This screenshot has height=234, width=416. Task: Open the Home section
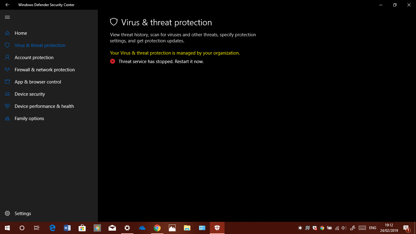coord(49,33)
